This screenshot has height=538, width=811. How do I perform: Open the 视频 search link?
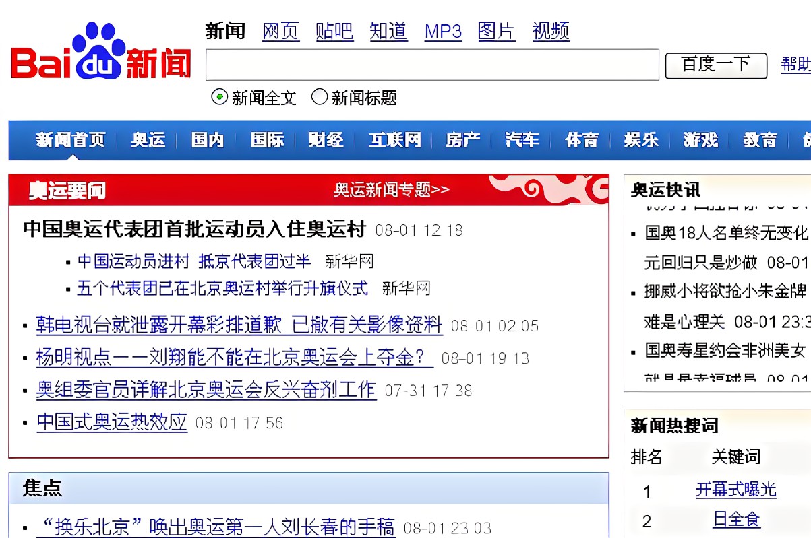[x=551, y=31]
